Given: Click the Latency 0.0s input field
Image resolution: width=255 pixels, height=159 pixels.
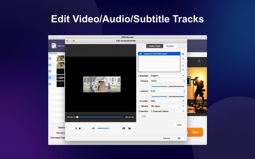Looking at the screenshot, I should (166, 91).
